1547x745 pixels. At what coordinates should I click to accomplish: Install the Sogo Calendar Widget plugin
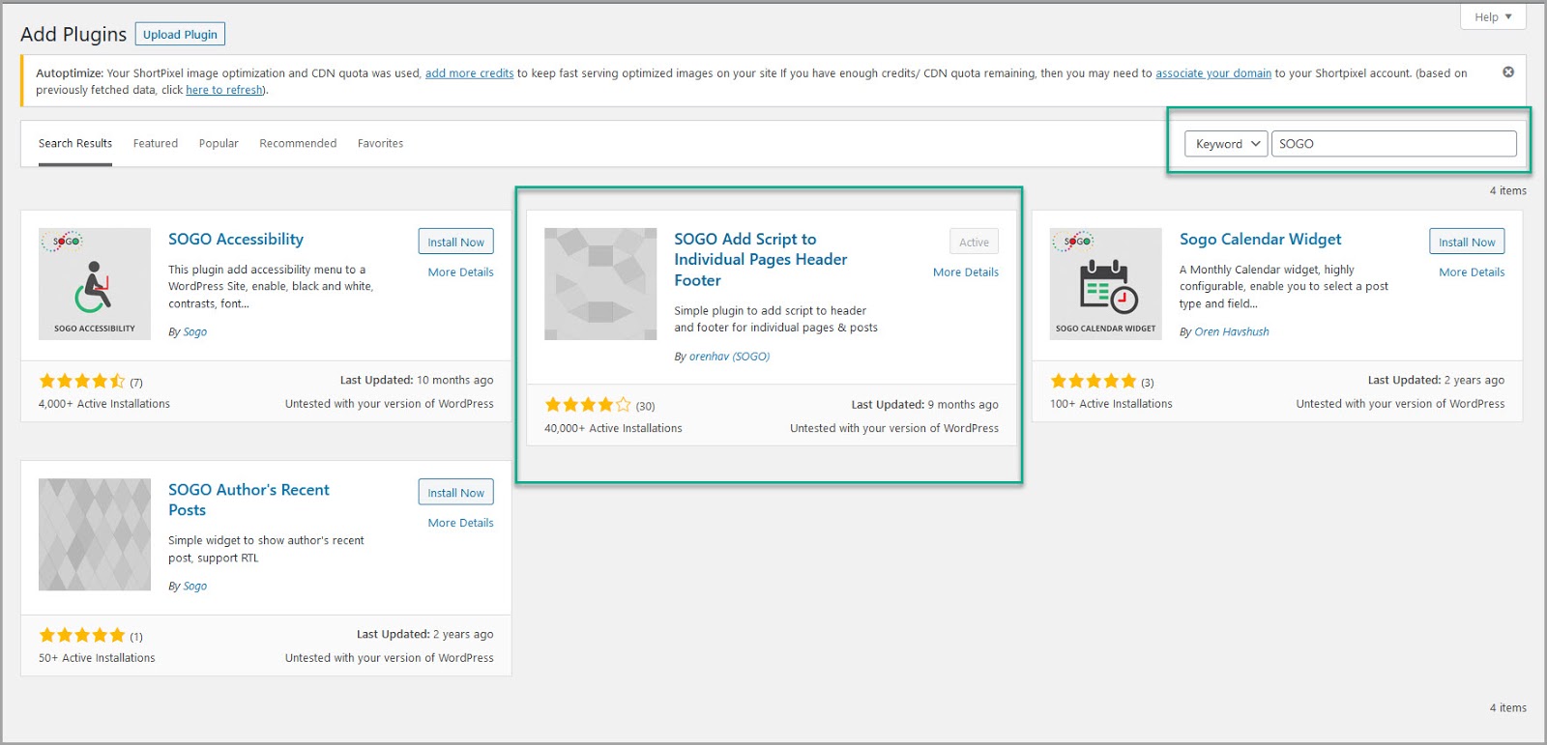tap(1466, 243)
